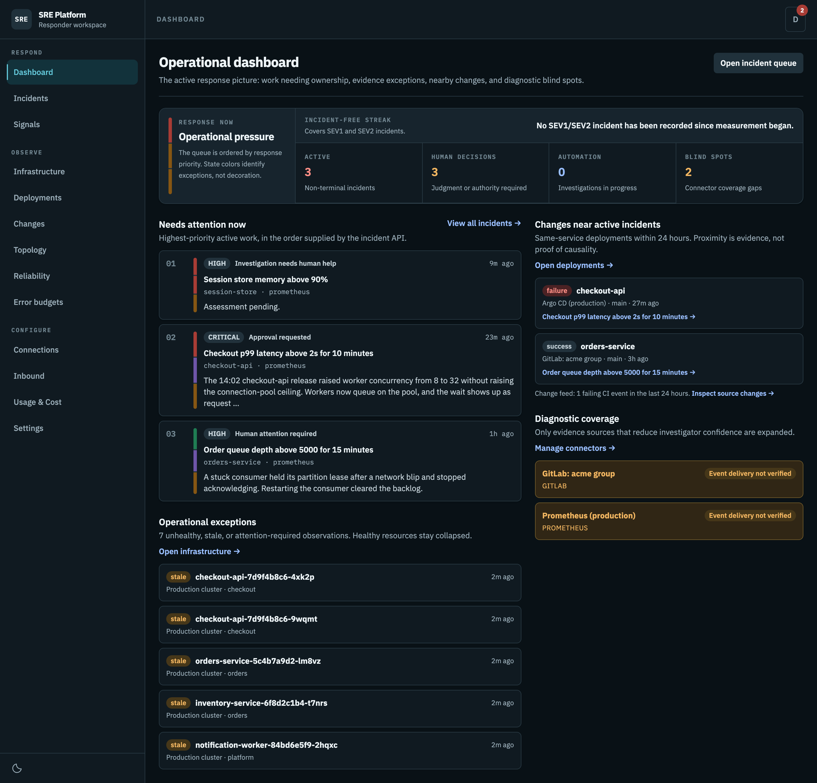Open stale checkout-api-7d9f4b8c6-9wqmt row
Screen dimensions: 817x783
pyautogui.click(x=340, y=625)
